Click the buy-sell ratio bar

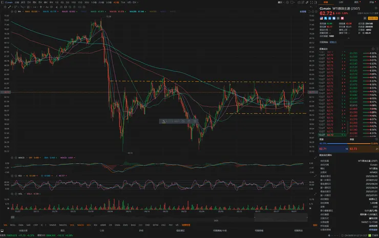coord(349,143)
